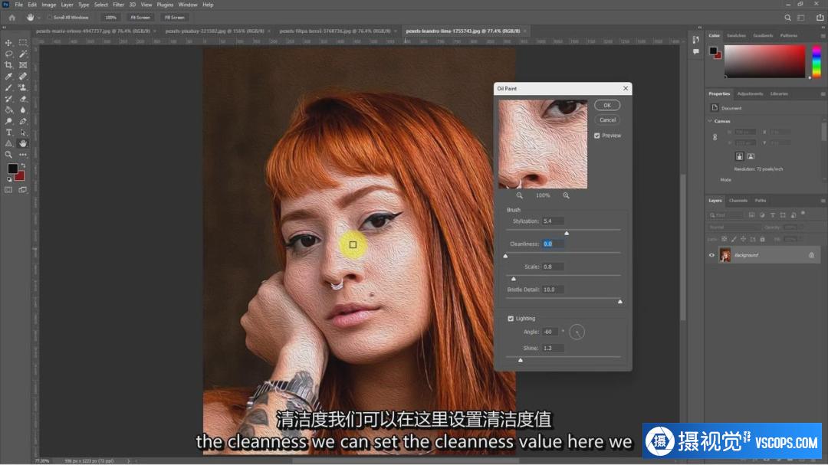Select the Eyedropper tool

(8, 76)
